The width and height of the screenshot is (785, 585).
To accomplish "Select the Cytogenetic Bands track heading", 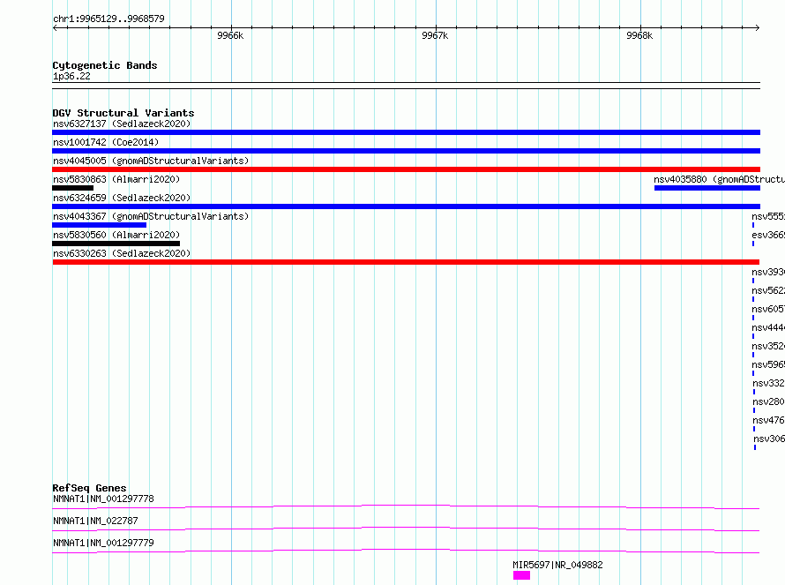I will [x=105, y=65].
